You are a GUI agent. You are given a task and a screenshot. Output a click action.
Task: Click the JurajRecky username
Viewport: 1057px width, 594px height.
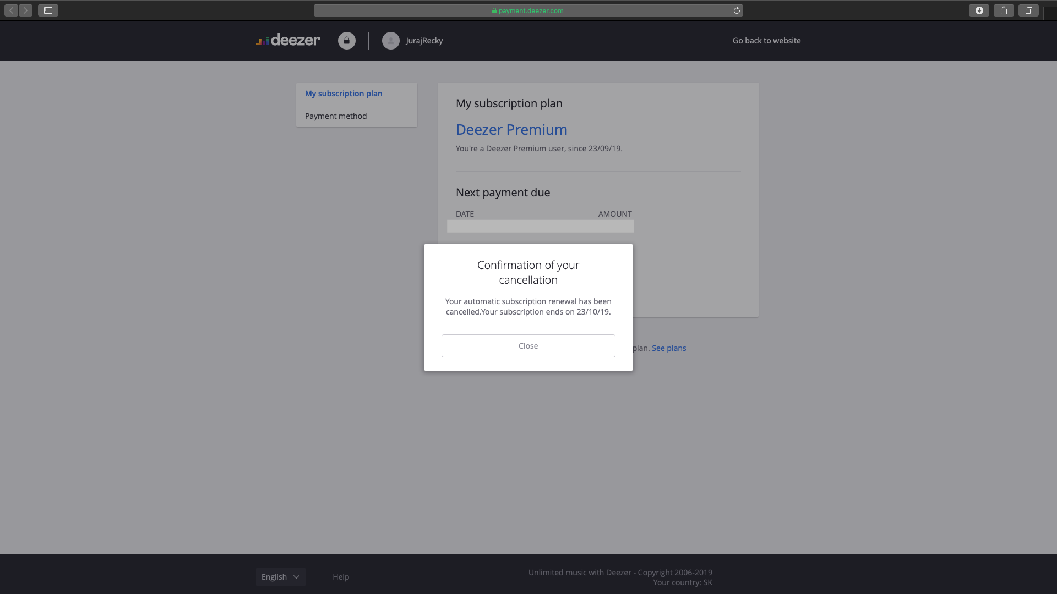click(424, 41)
